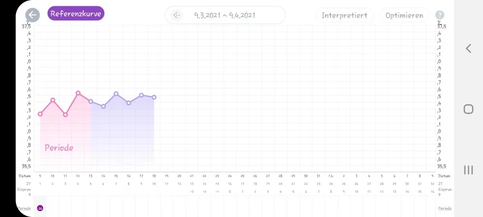Image resolution: width=483 pixels, height=217 pixels.
Task: Tap cycle day 23 in the ZT row
Action: click(318, 184)
